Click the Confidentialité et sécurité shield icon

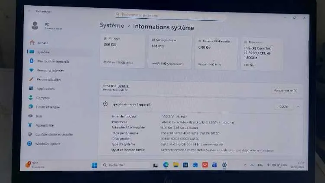pyautogui.click(x=30, y=134)
